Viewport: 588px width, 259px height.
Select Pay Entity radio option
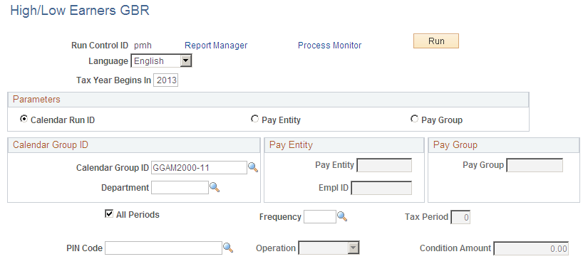[254, 119]
